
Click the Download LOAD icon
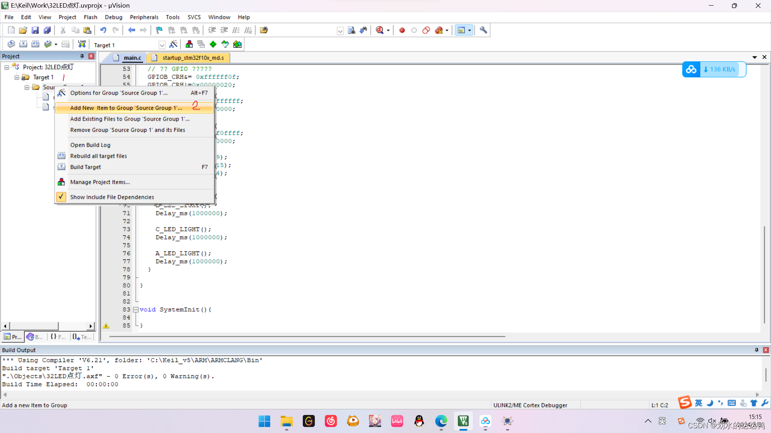pyautogui.click(x=82, y=44)
